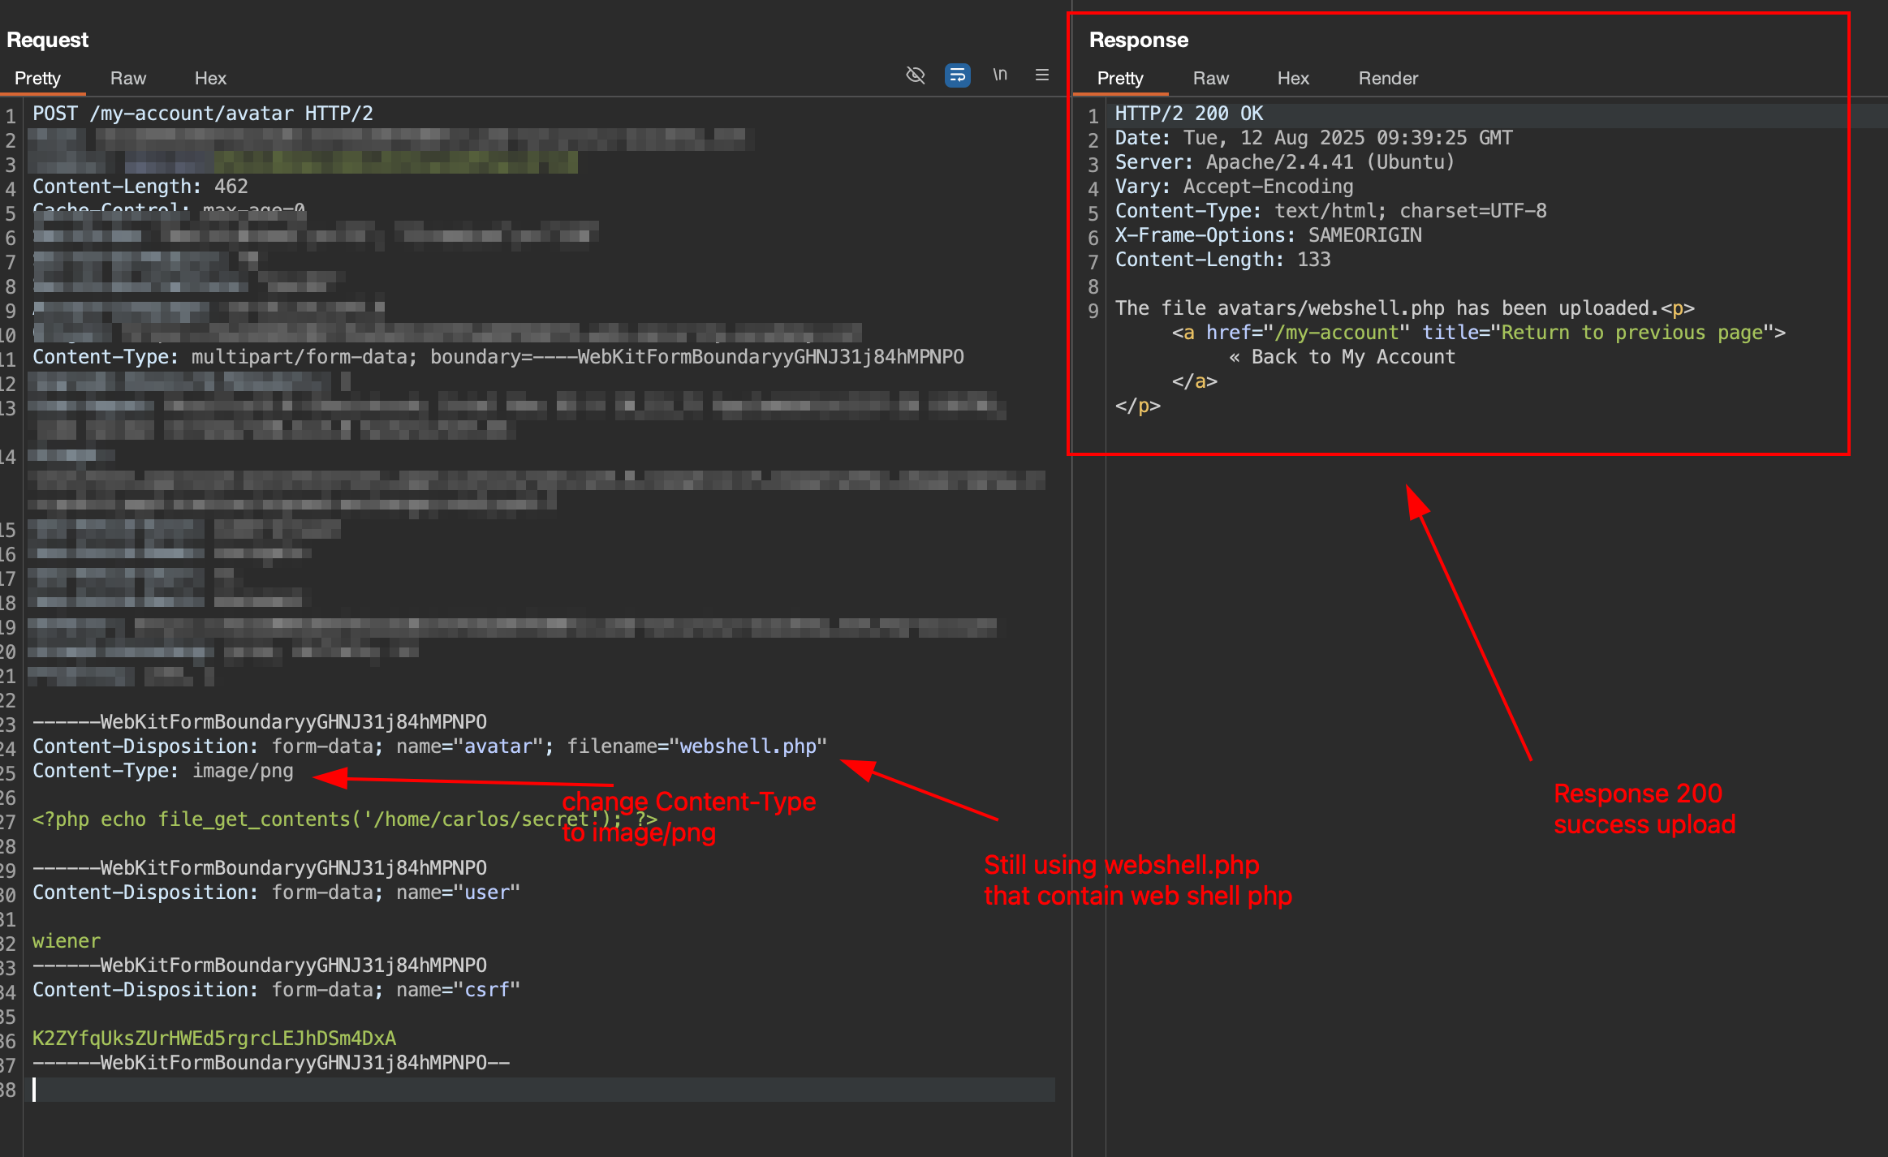Viewport: 1888px width, 1157px height.
Task: Click the response Content-Length: 133 header
Action: tap(1223, 260)
